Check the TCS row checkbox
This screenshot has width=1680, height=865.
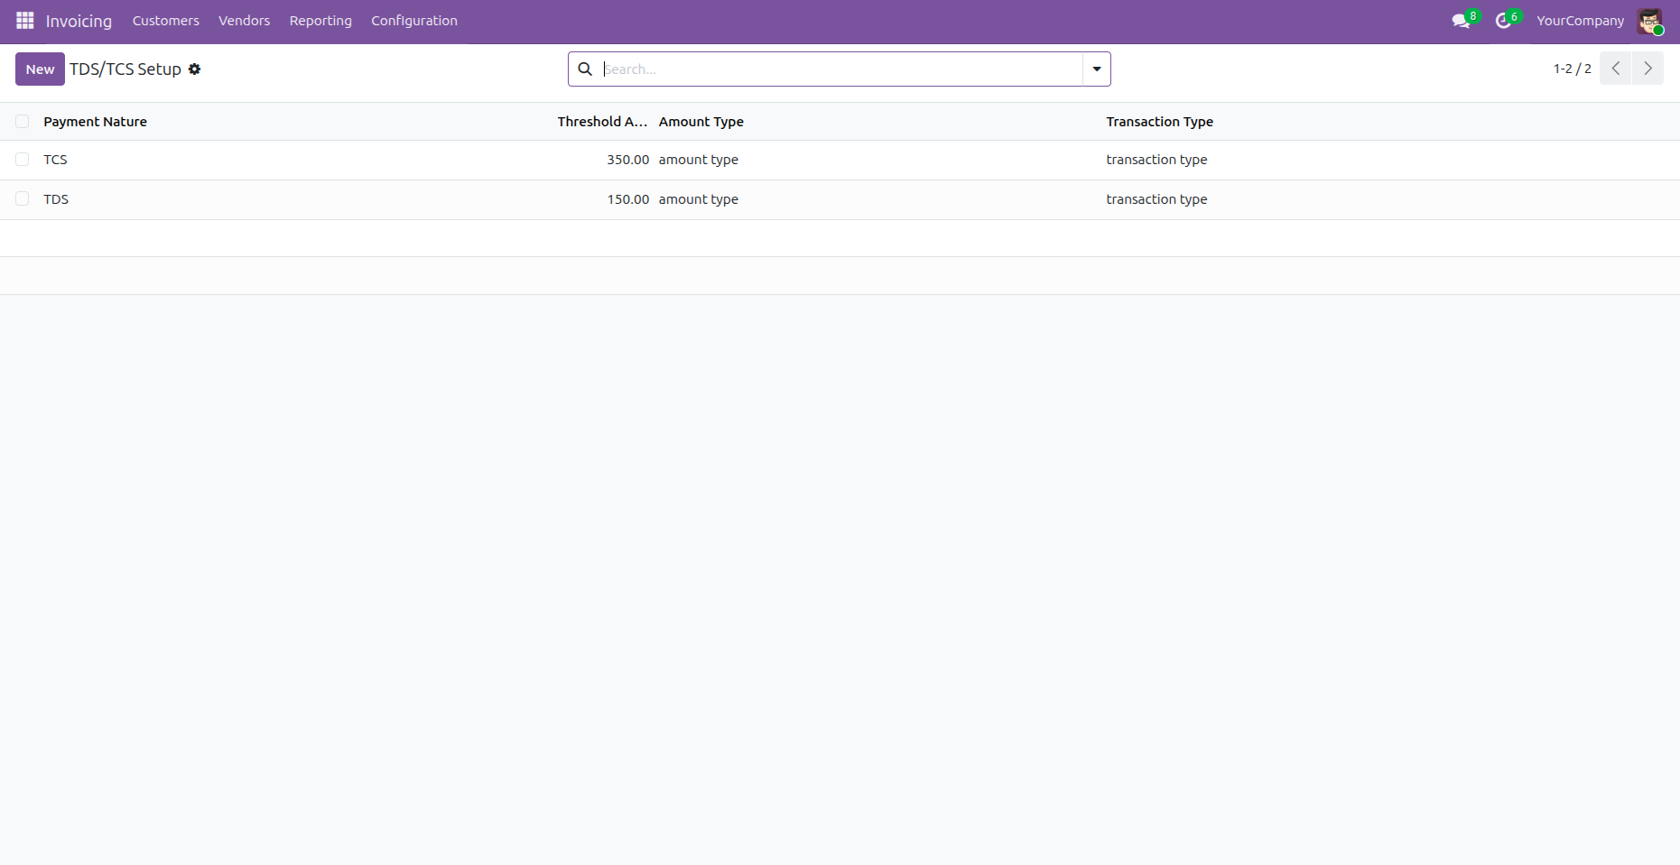tap(23, 160)
